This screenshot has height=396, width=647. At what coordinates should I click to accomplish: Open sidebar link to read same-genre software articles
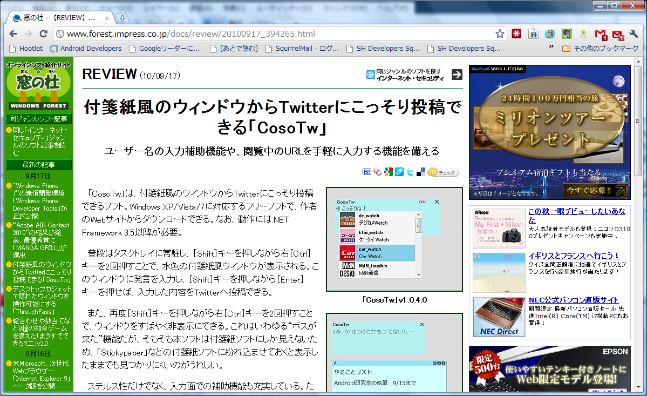coord(39,141)
